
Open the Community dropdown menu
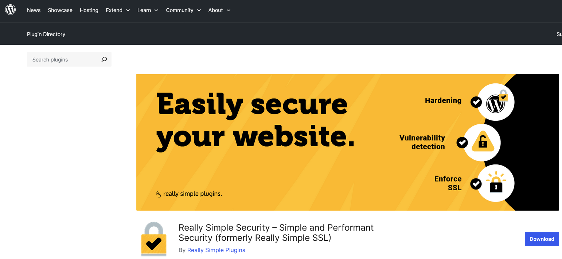coord(183,10)
